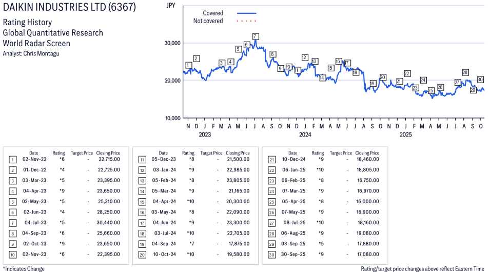Click chart marker 30 on the price line
This screenshot has height=272, width=490.
point(480,80)
